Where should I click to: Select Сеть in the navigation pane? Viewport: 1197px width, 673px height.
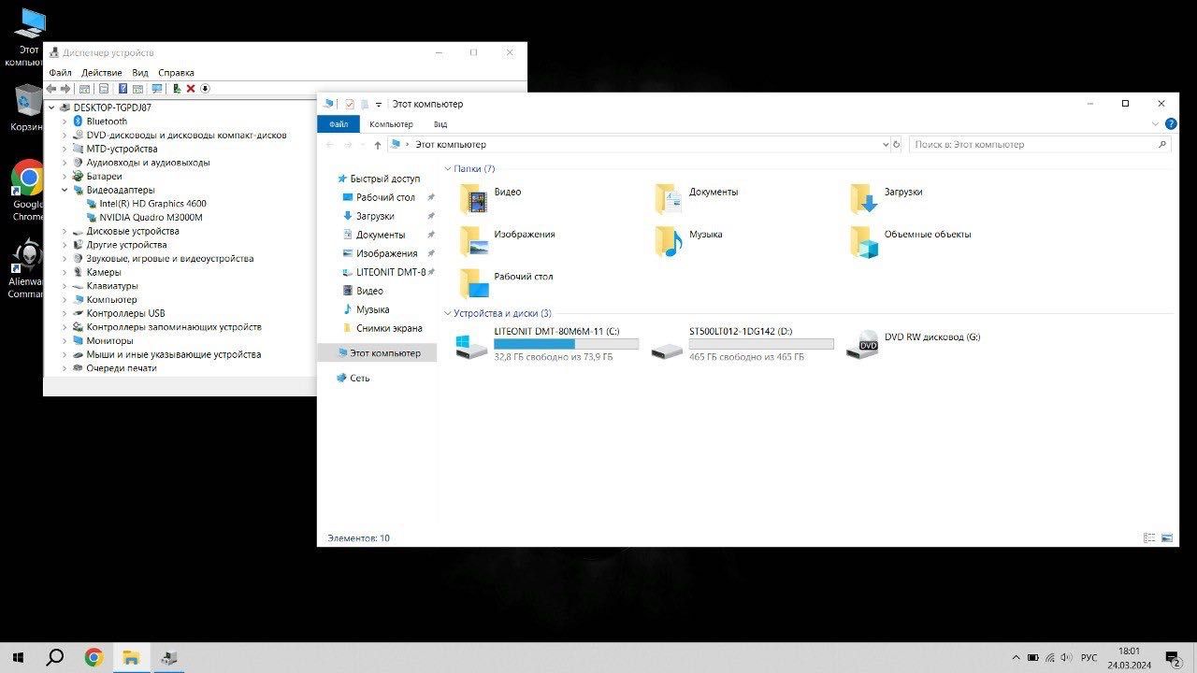[x=353, y=378]
